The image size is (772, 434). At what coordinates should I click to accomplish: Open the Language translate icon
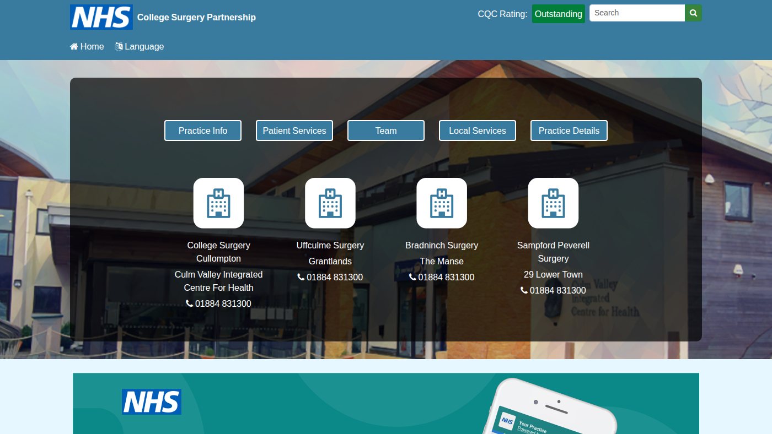(119, 47)
